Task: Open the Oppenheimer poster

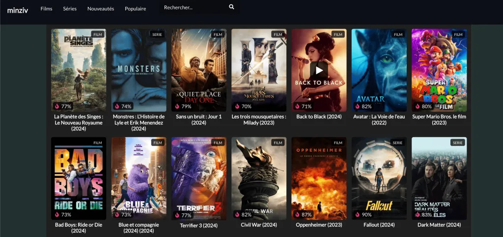Action: point(319,178)
